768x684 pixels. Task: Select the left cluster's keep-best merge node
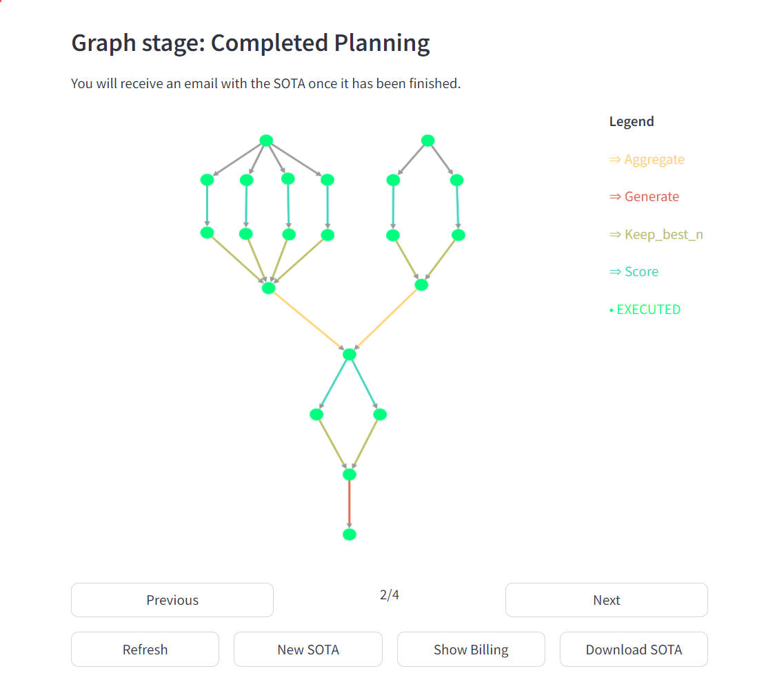[268, 288]
